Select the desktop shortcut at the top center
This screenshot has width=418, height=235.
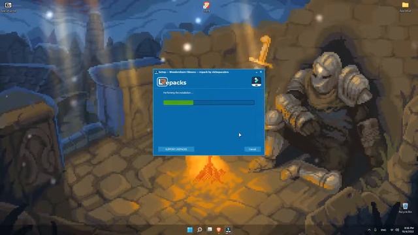pyautogui.click(x=206, y=7)
